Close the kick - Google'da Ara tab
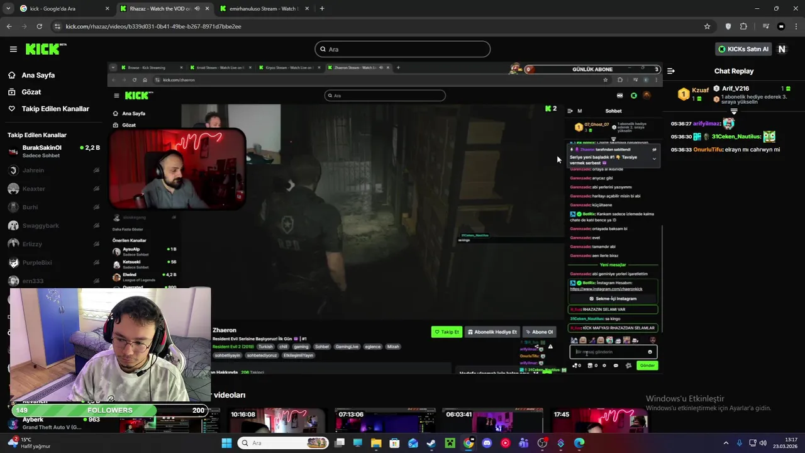805x453 pixels. (107, 9)
